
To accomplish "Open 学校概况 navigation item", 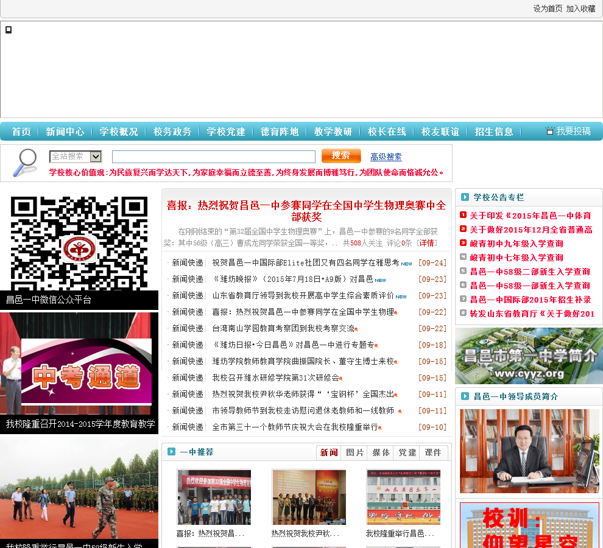I will (x=118, y=132).
